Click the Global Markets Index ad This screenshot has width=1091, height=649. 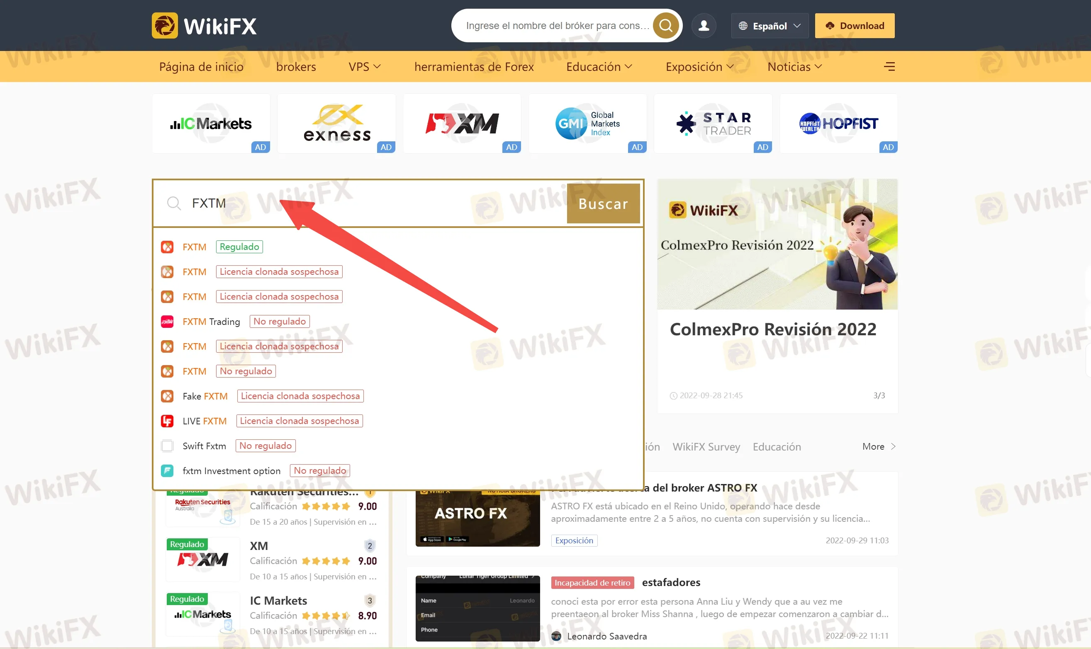(588, 124)
